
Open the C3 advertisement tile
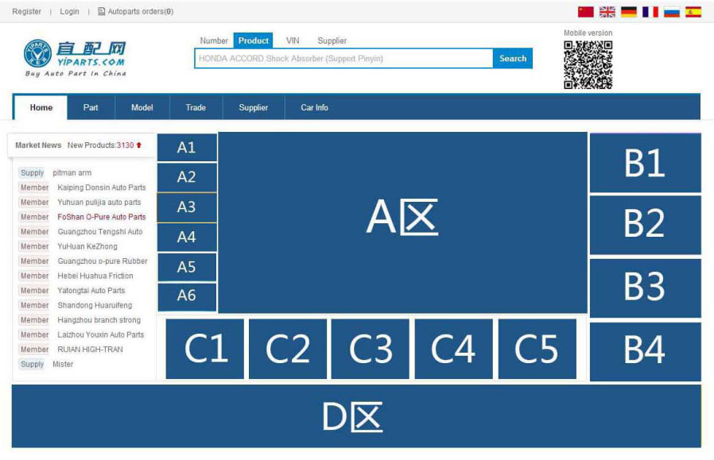click(x=371, y=349)
